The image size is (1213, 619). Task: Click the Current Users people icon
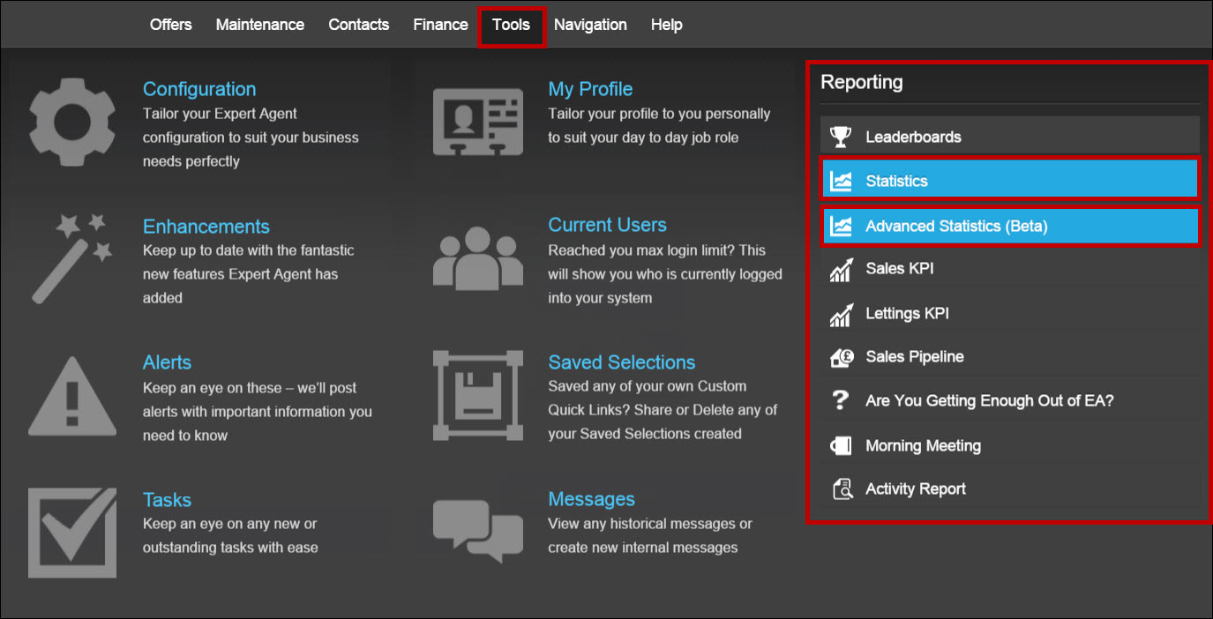[477, 257]
